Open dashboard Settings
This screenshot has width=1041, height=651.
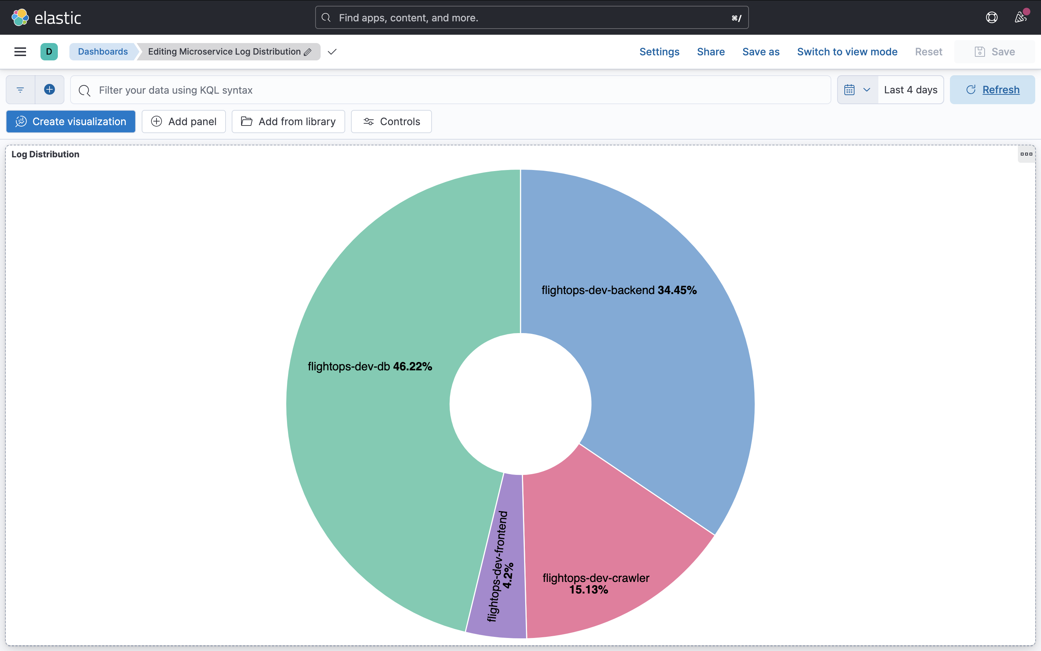tap(659, 52)
